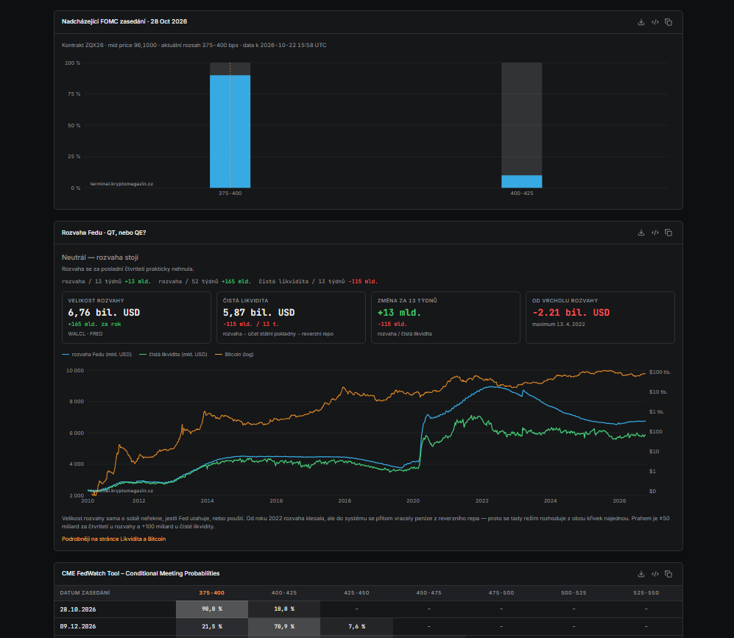Click the Datum zasedání column header
Image resolution: width=734 pixels, height=638 pixels.
(x=85, y=592)
